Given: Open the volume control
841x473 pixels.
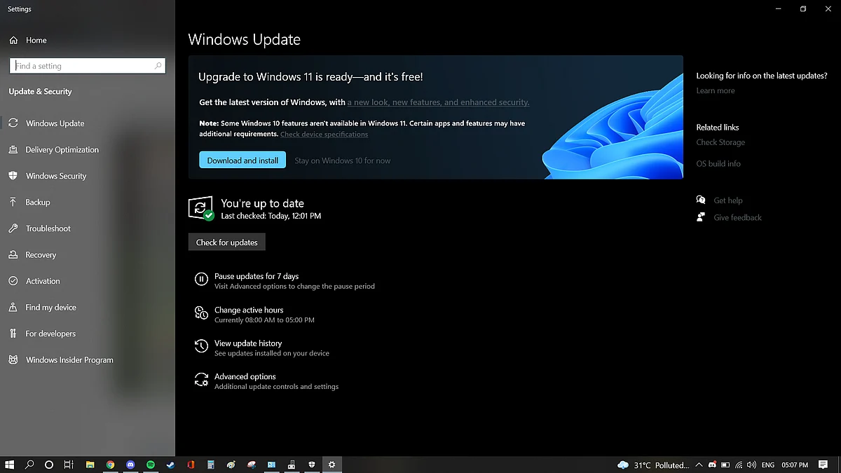Looking at the screenshot, I should (x=751, y=465).
